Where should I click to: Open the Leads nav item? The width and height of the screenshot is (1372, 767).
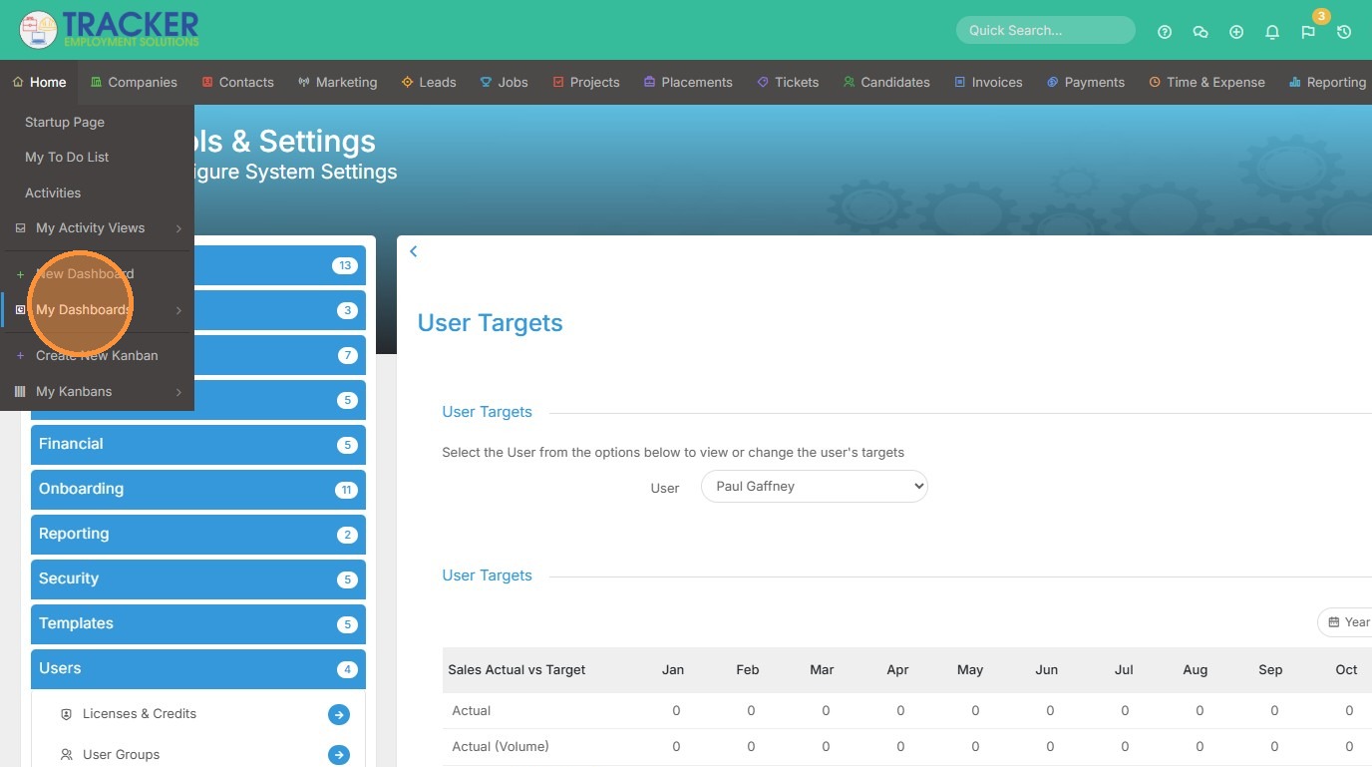point(429,82)
